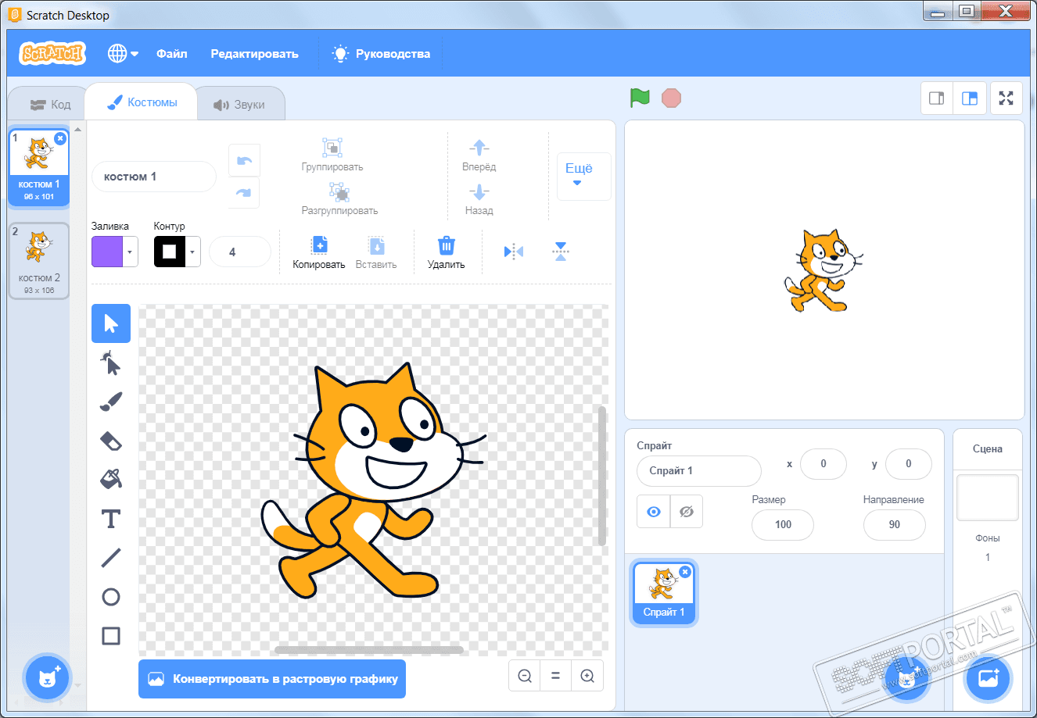The image size is (1037, 718).
Task: Click the Размер size field
Action: pyautogui.click(x=783, y=525)
